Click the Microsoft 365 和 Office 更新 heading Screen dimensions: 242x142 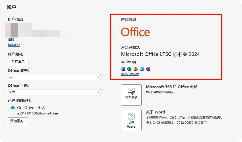(172, 87)
